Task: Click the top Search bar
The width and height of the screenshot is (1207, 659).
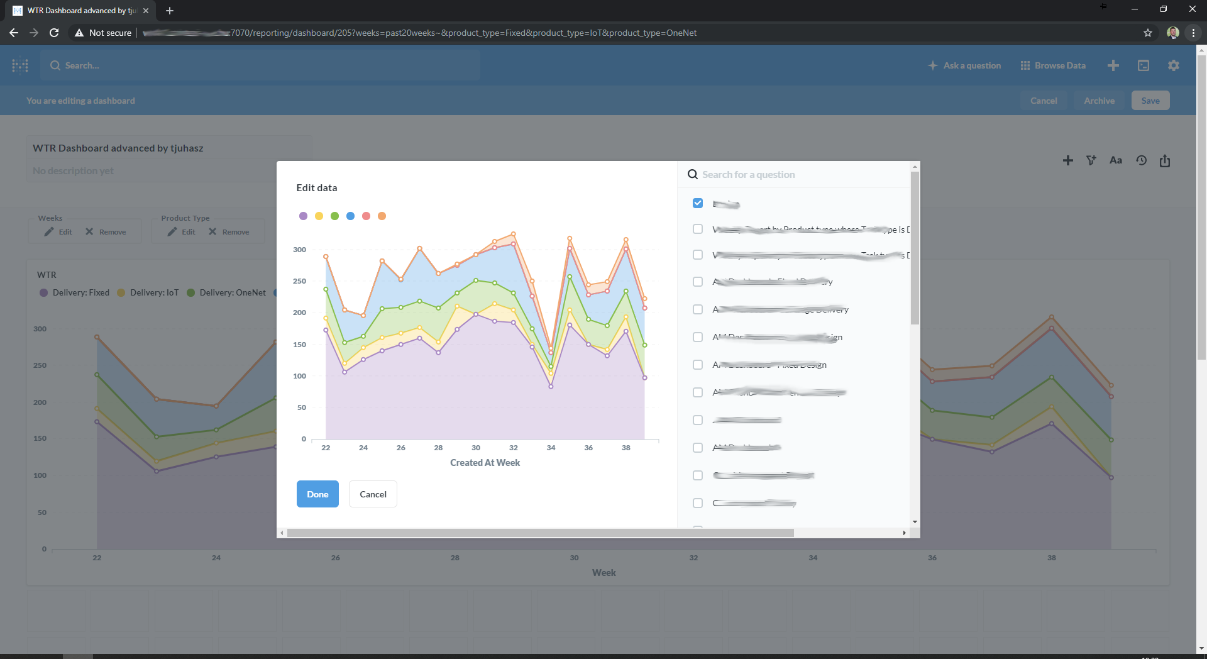Action: click(x=260, y=65)
